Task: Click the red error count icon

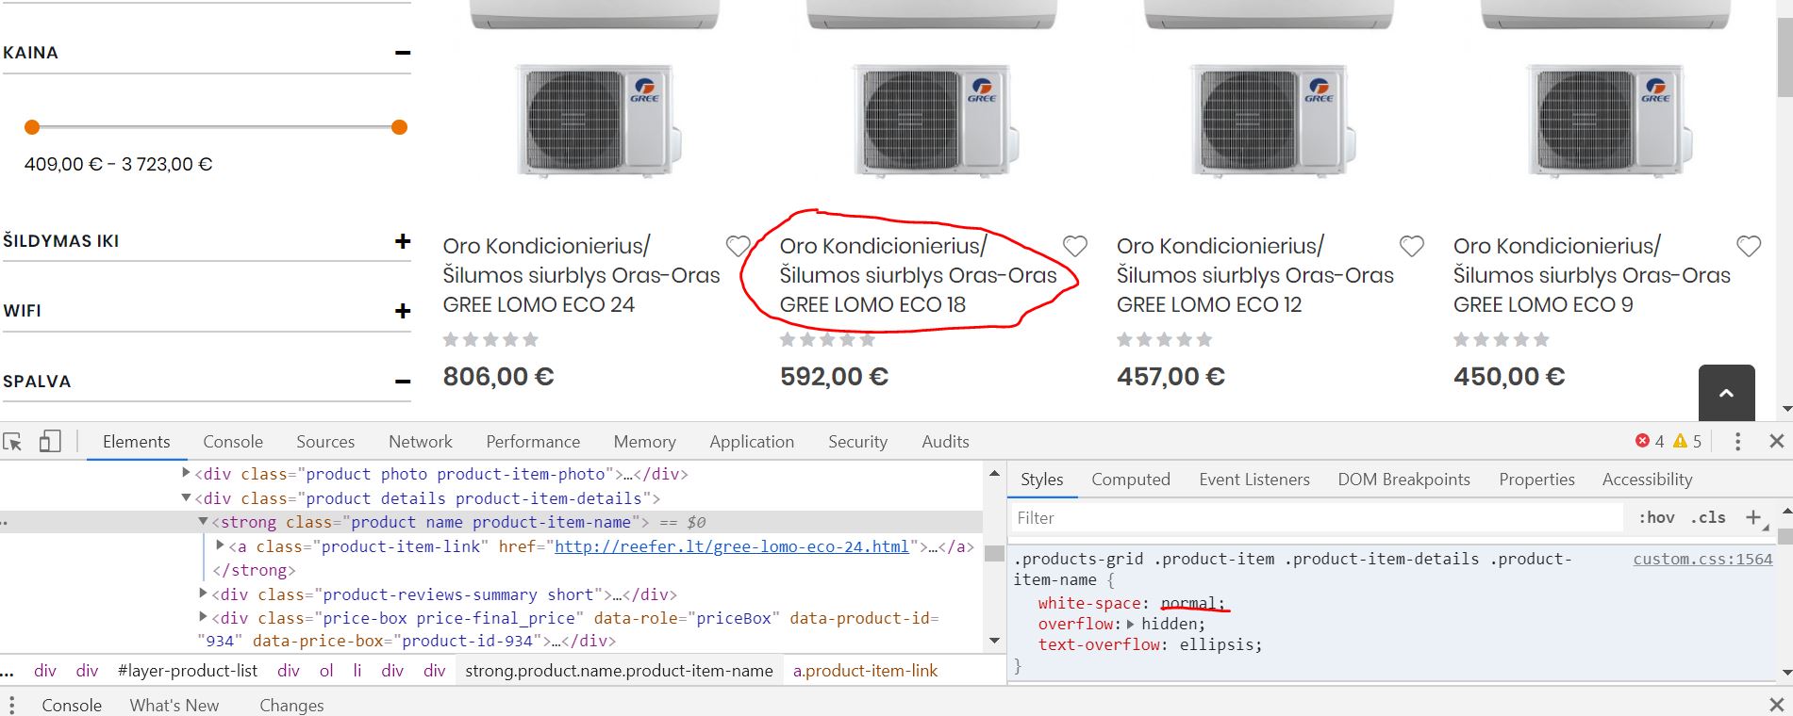Action: point(1642,441)
